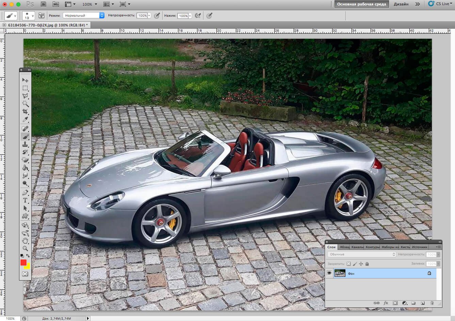Select the Eyedropper tool
This screenshot has width=455, height=321.
pos(25,120)
